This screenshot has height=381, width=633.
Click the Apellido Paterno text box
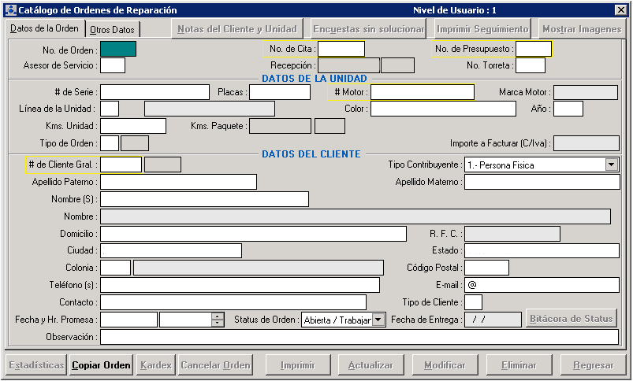tap(178, 182)
